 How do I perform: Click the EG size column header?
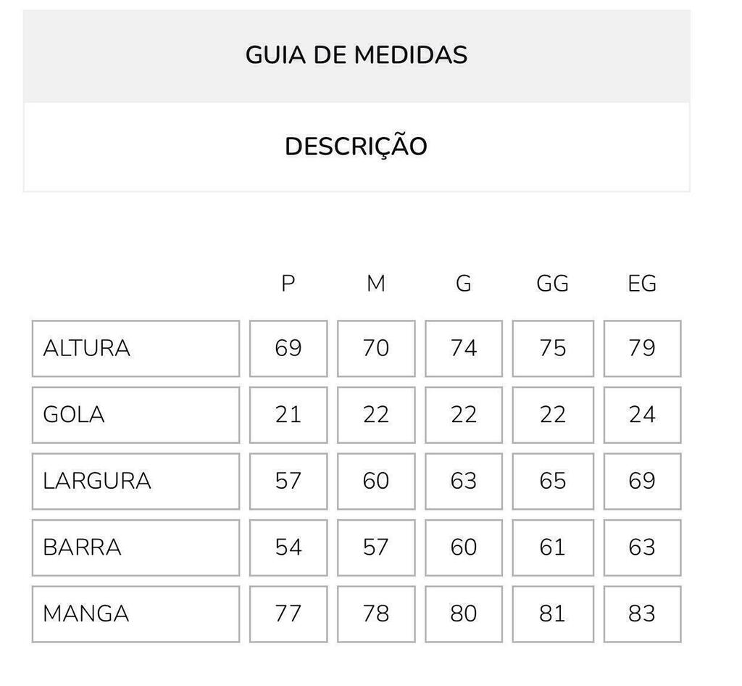click(642, 284)
